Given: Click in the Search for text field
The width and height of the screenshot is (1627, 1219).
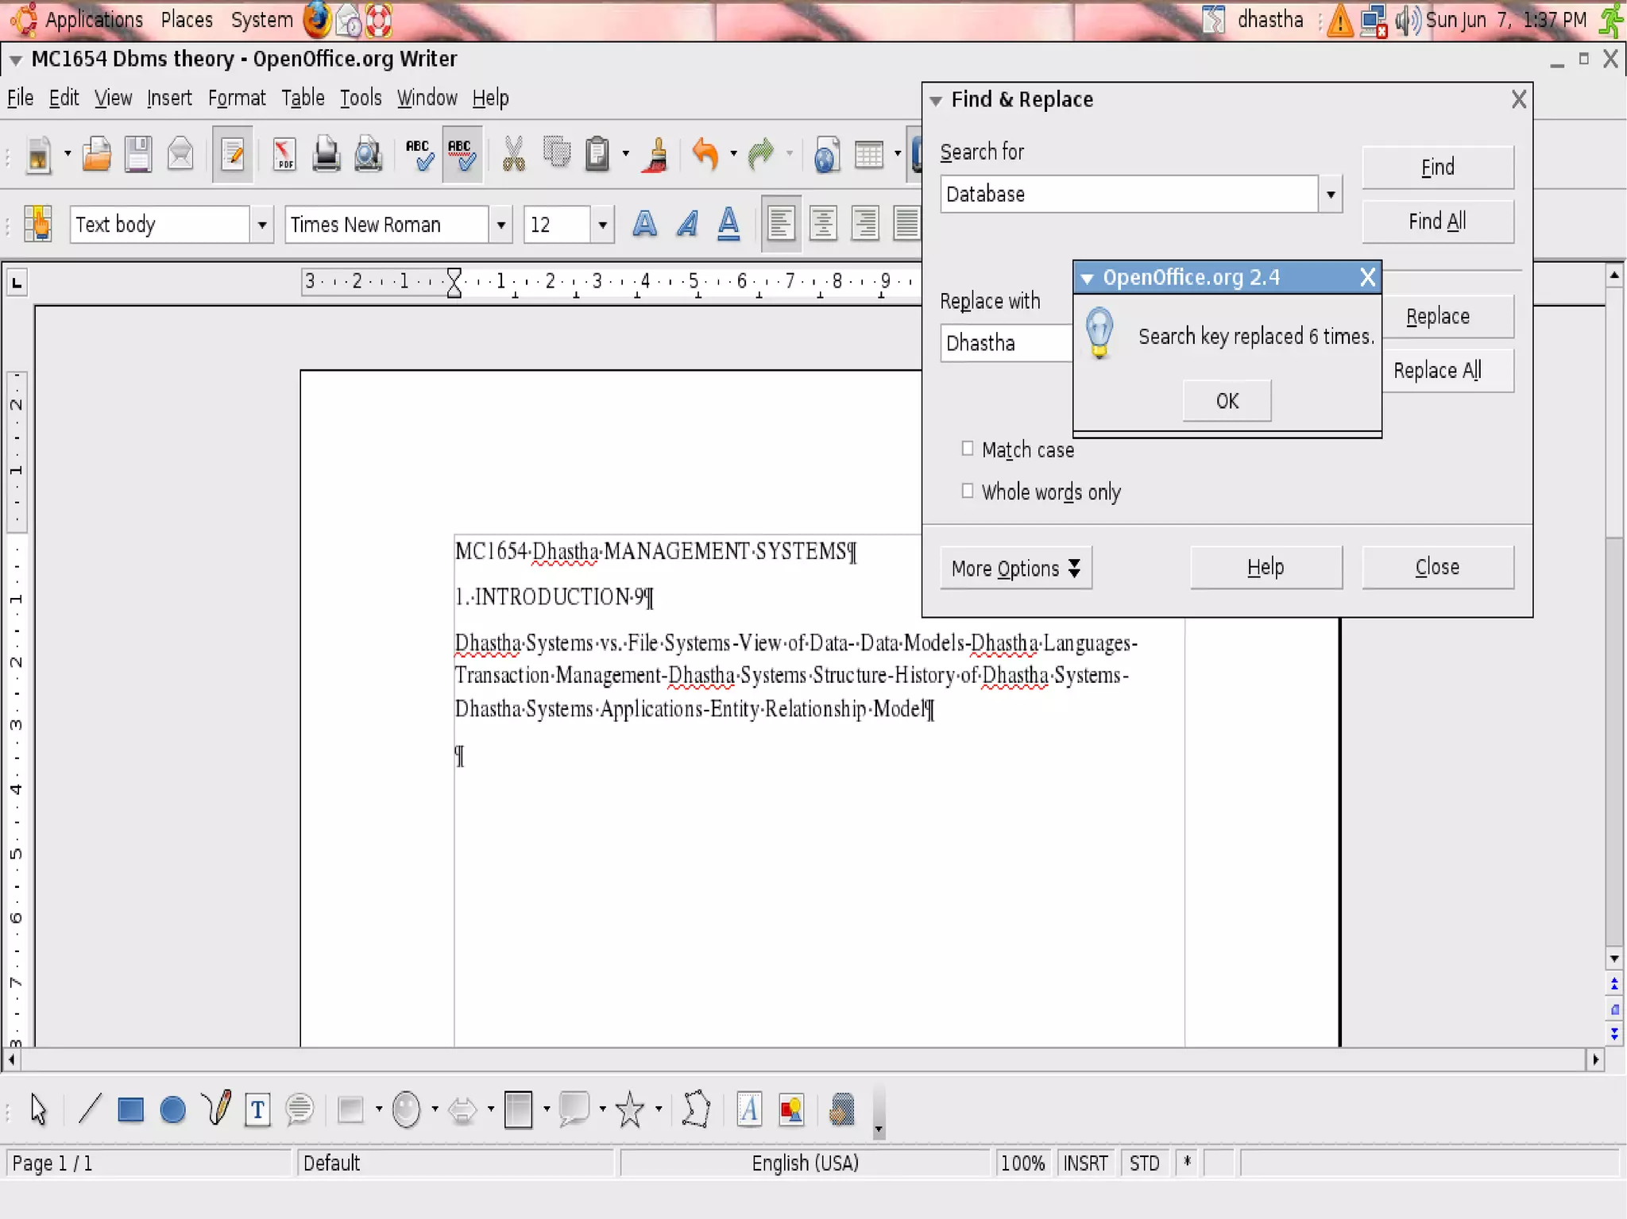Looking at the screenshot, I should [x=1129, y=195].
